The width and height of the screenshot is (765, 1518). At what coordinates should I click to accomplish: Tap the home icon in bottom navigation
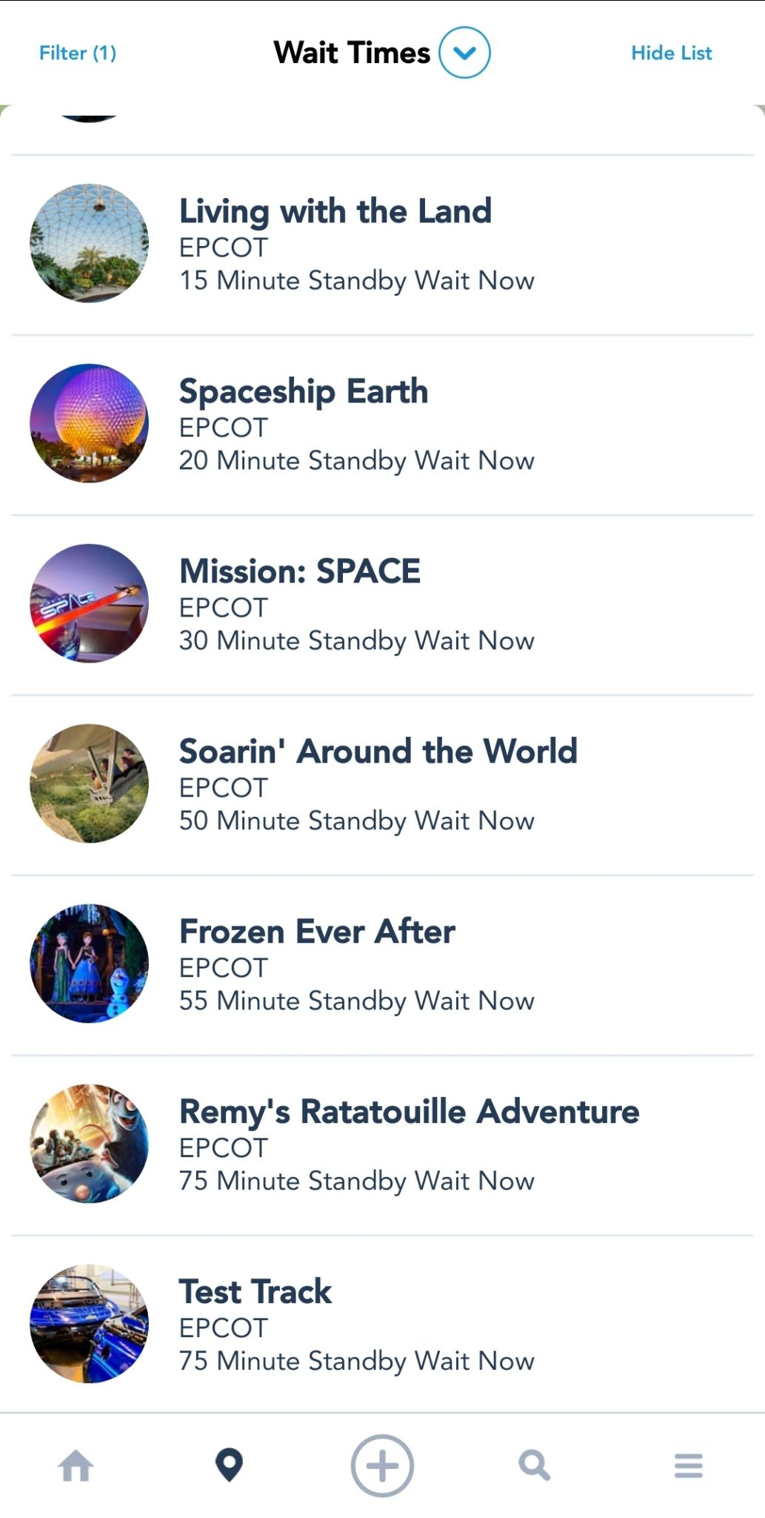76,1466
